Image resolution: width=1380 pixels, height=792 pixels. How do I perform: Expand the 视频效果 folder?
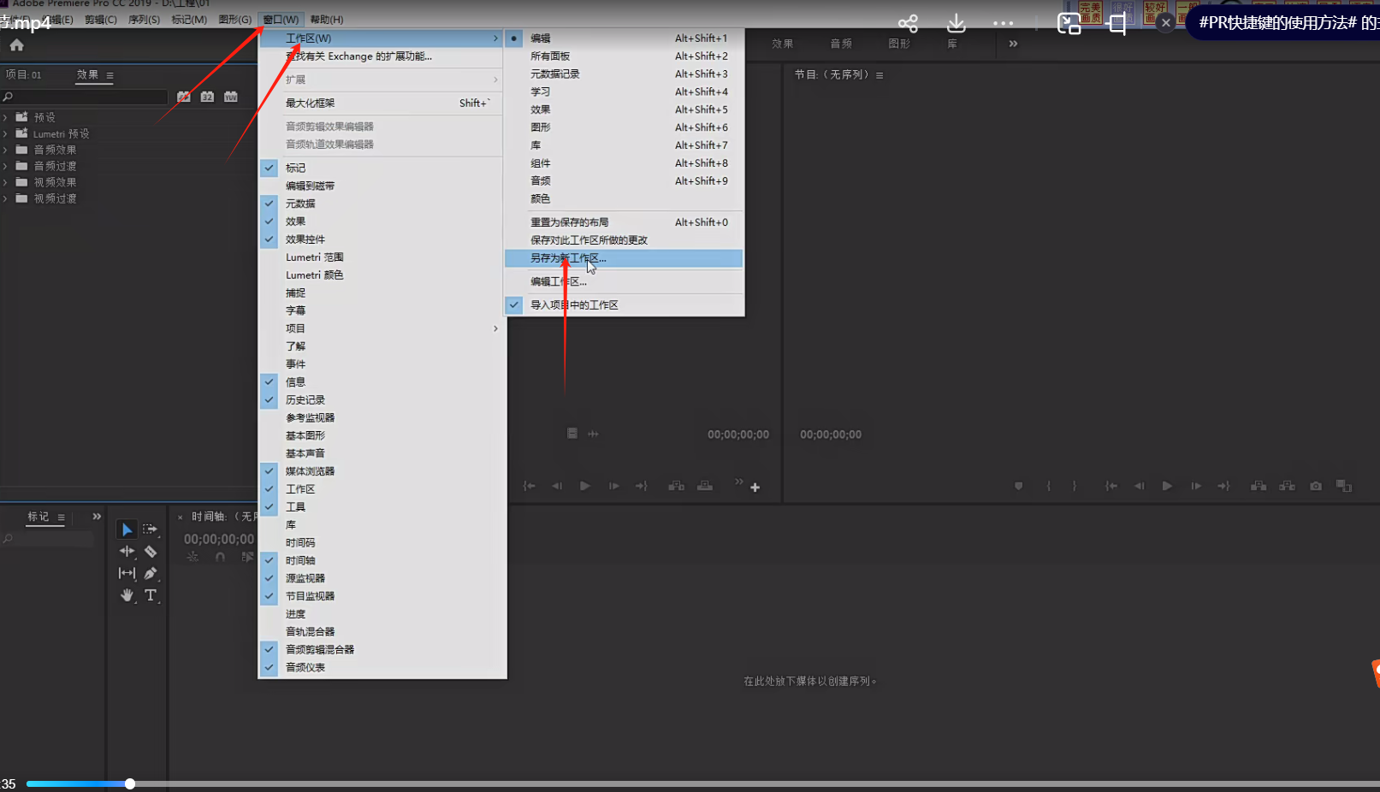pyautogui.click(x=6, y=182)
